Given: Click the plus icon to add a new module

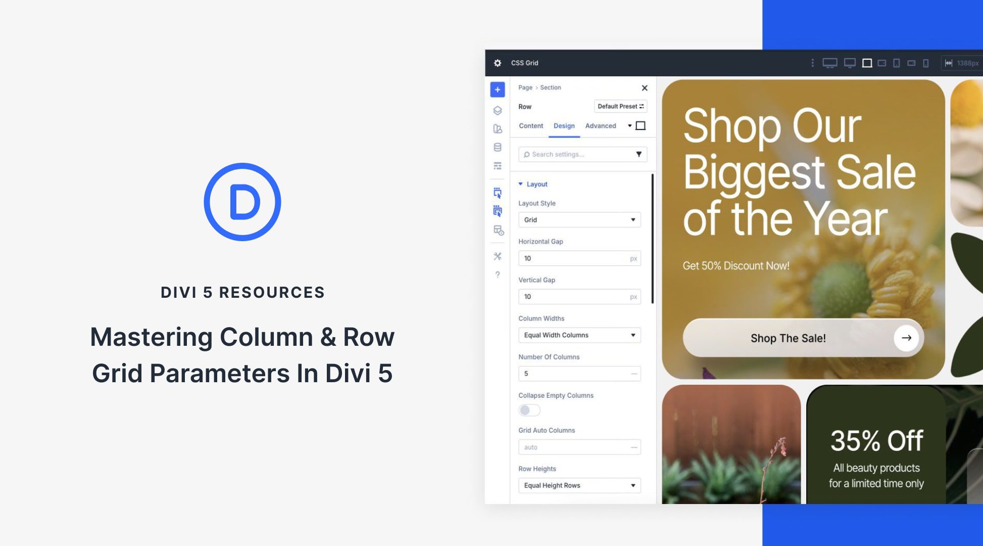Looking at the screenshot, I should [498, 89].
